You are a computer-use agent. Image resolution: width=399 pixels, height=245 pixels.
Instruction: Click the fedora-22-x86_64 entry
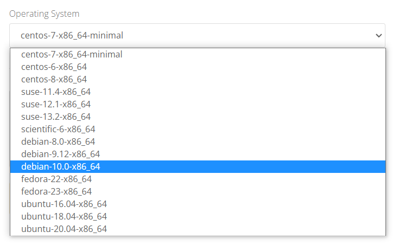[x=56, y=179]
